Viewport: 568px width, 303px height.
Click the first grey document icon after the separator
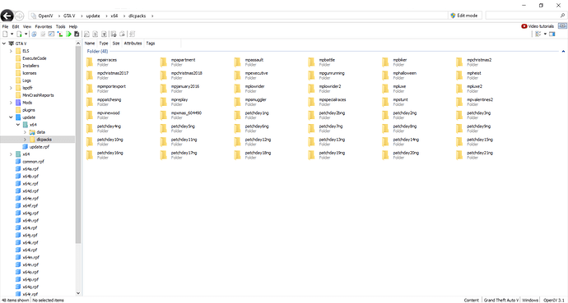(x=86, y=34)
